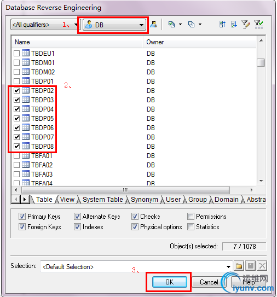This screenshot has height=297, width=277.
Task: Switch to the System Table tab
Action: click(x=103, y=200)
